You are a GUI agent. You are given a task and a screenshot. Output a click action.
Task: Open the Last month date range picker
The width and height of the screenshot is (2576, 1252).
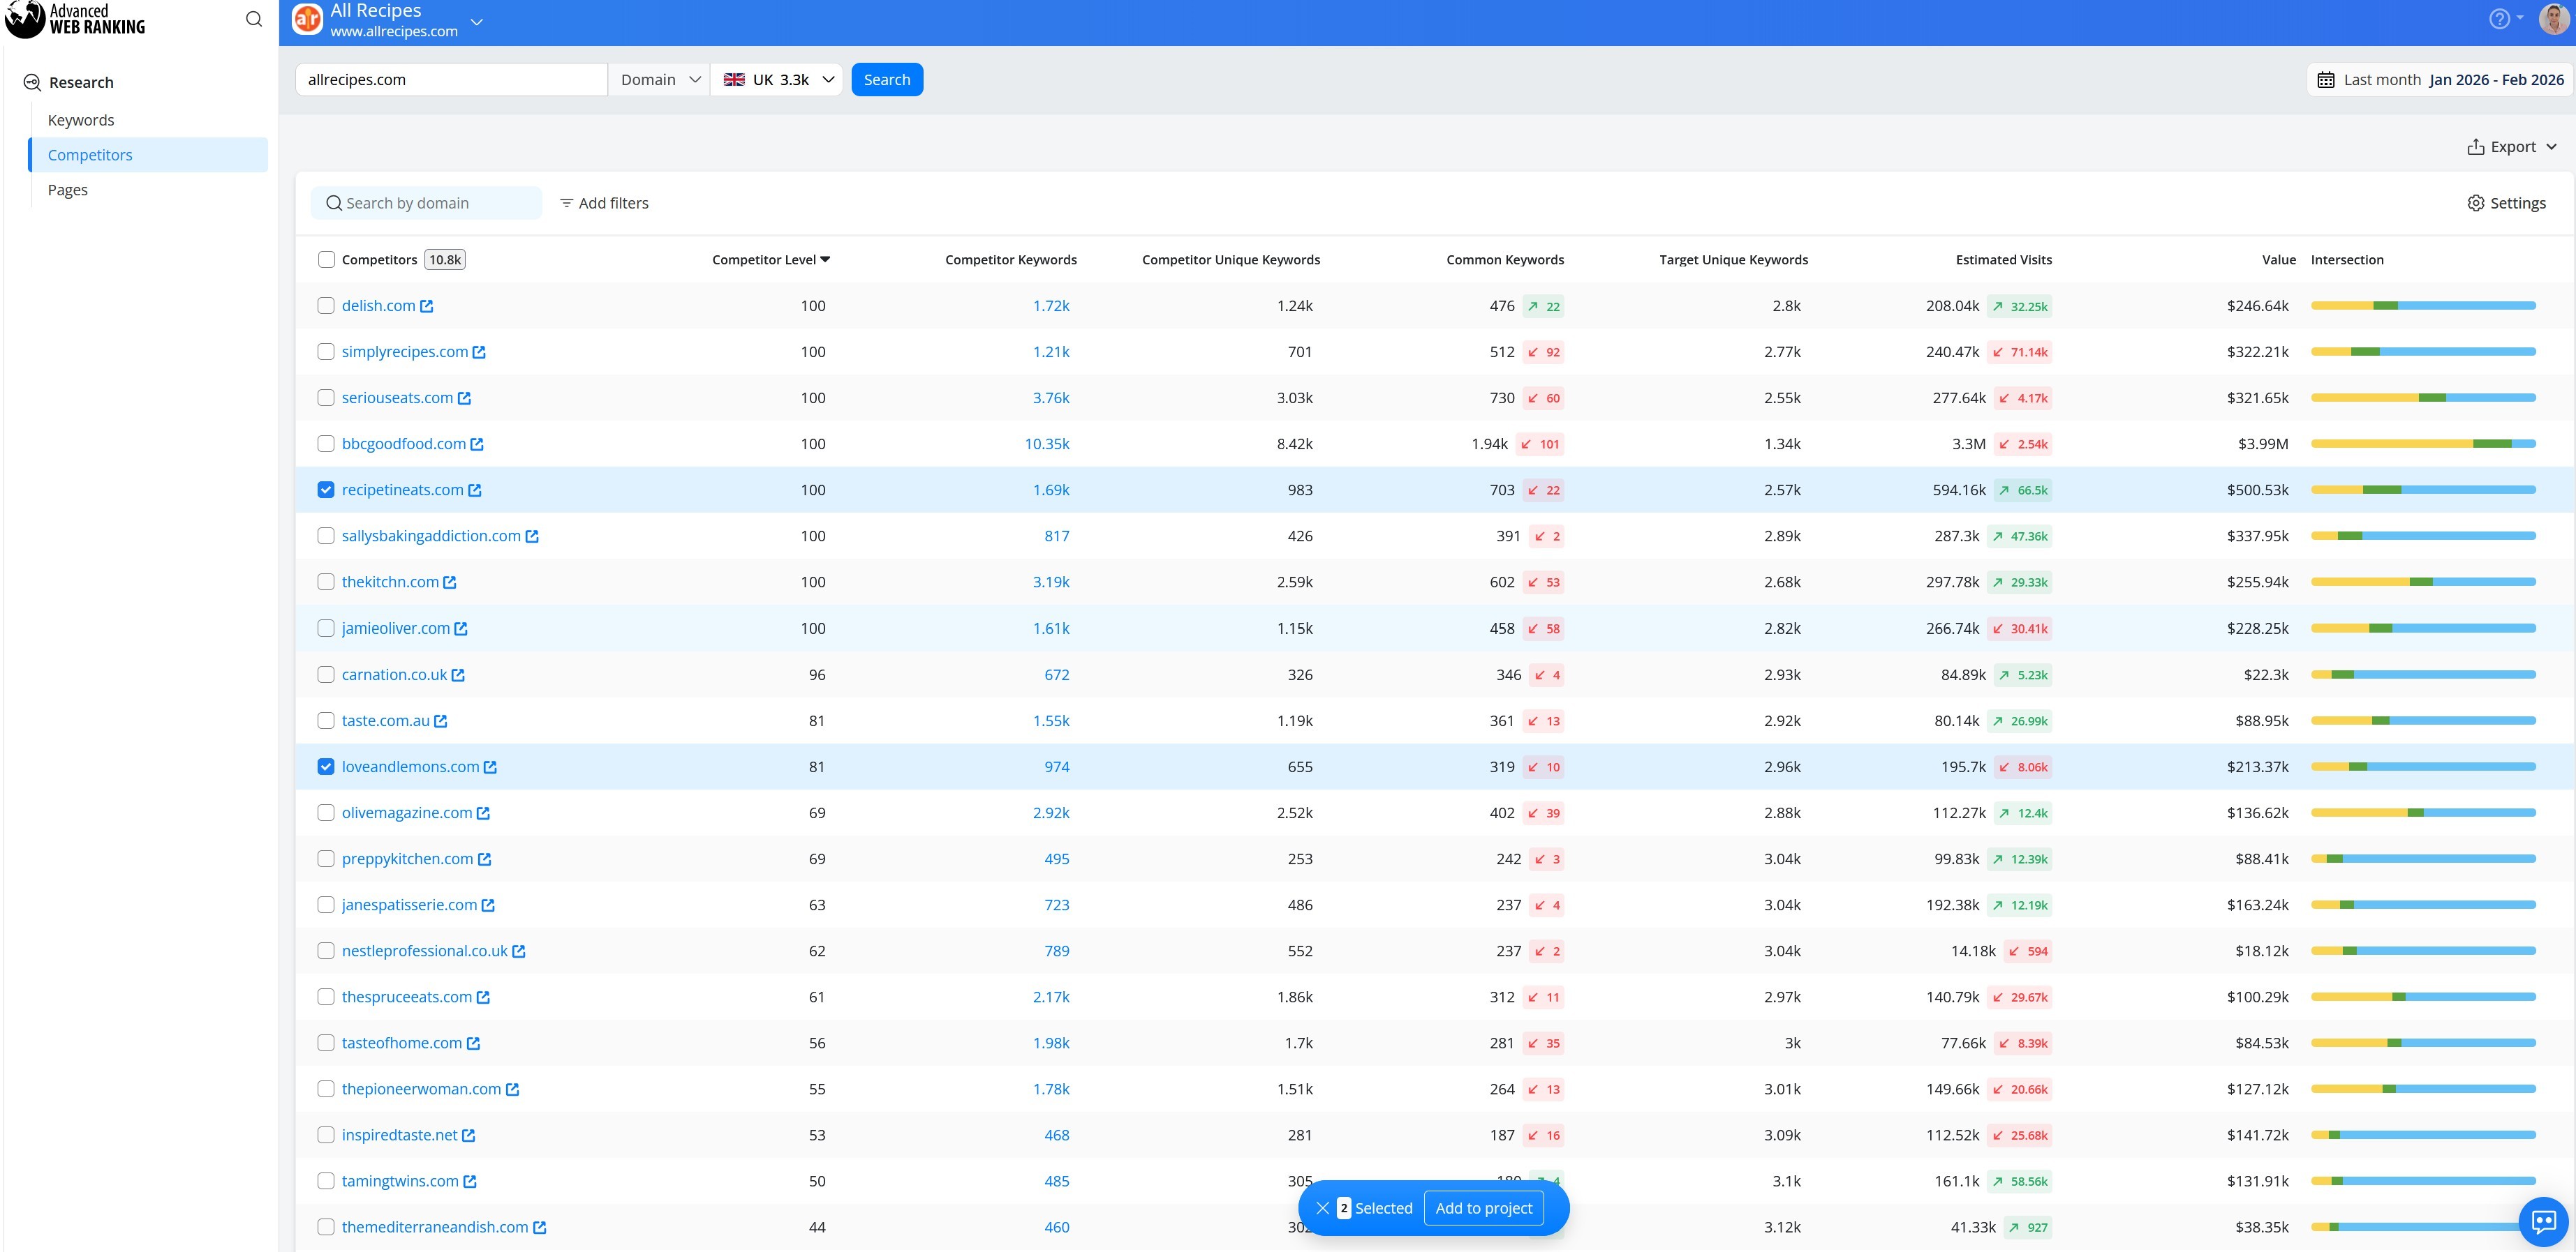tap(2441, 80)
